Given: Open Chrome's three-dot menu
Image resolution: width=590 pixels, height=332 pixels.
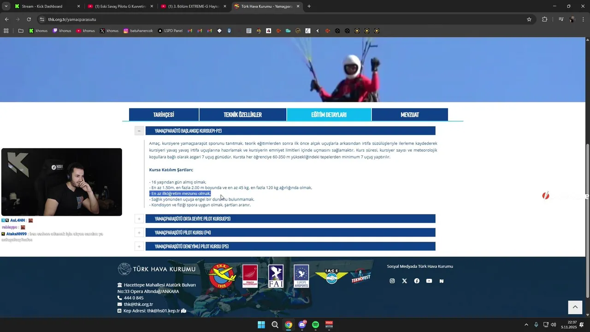Looking at the screenshot, I should [583, 19].
